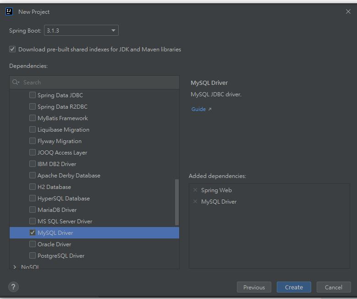
Task: Check the H2 Database checkbox
Action: point(33,187)
